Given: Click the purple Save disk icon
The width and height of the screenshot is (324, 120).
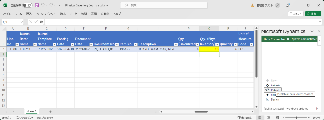Looking at the screenshot, I should (x=37, y=5).
